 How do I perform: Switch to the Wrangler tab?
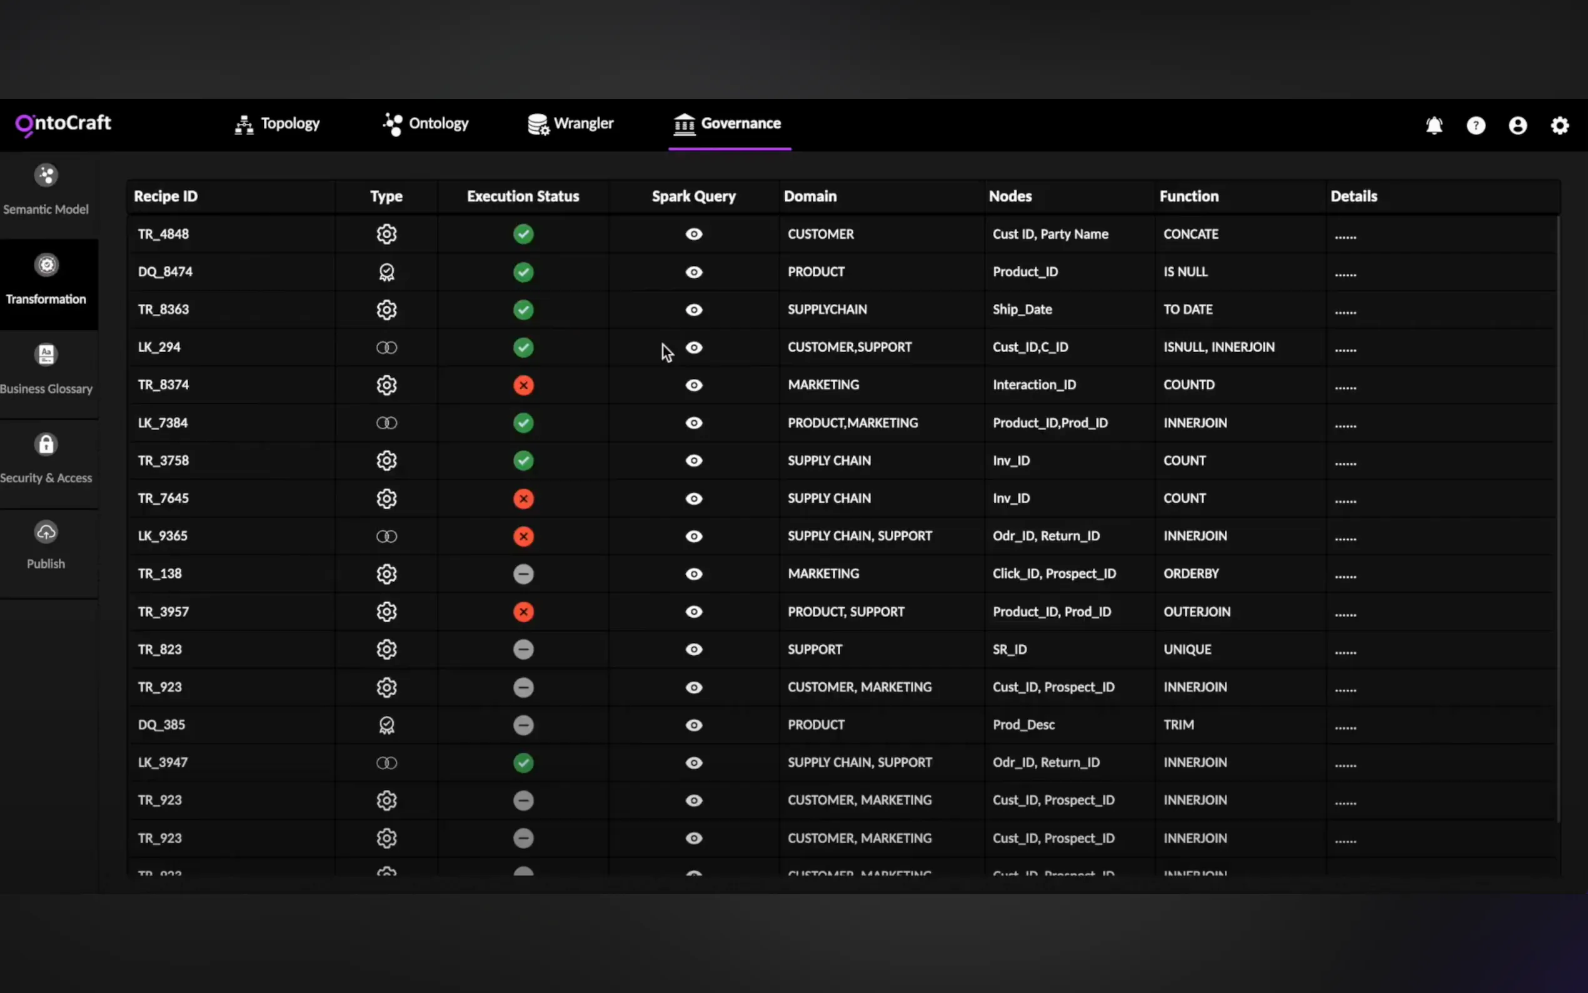[570, 123]
